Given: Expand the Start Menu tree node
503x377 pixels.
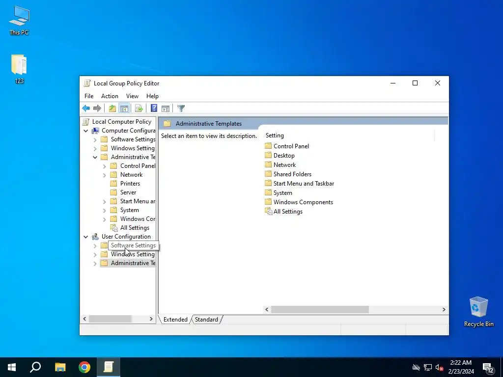Looking at the screenshot, I should tap(104, 202).
